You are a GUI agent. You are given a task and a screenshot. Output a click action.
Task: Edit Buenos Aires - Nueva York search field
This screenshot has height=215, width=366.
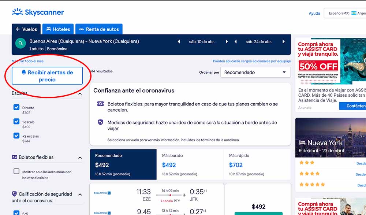tap(84, 41)
